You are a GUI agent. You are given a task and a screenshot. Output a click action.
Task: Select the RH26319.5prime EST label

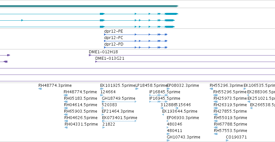tap(230, 105)
